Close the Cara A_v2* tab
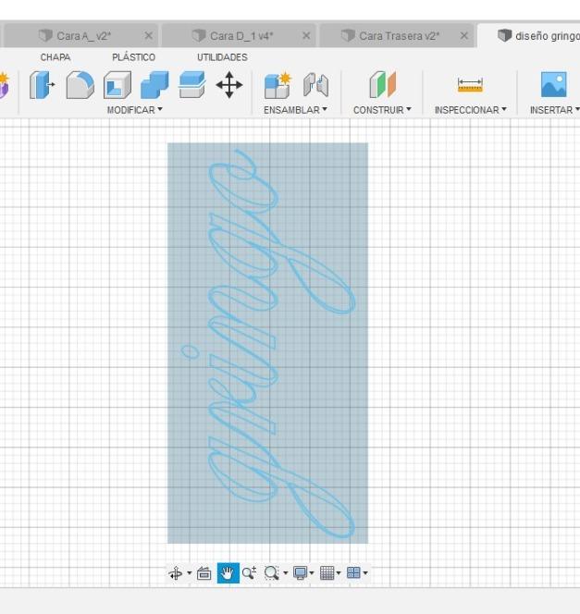This screenshot has width=580, height=614. click(148, 36)
